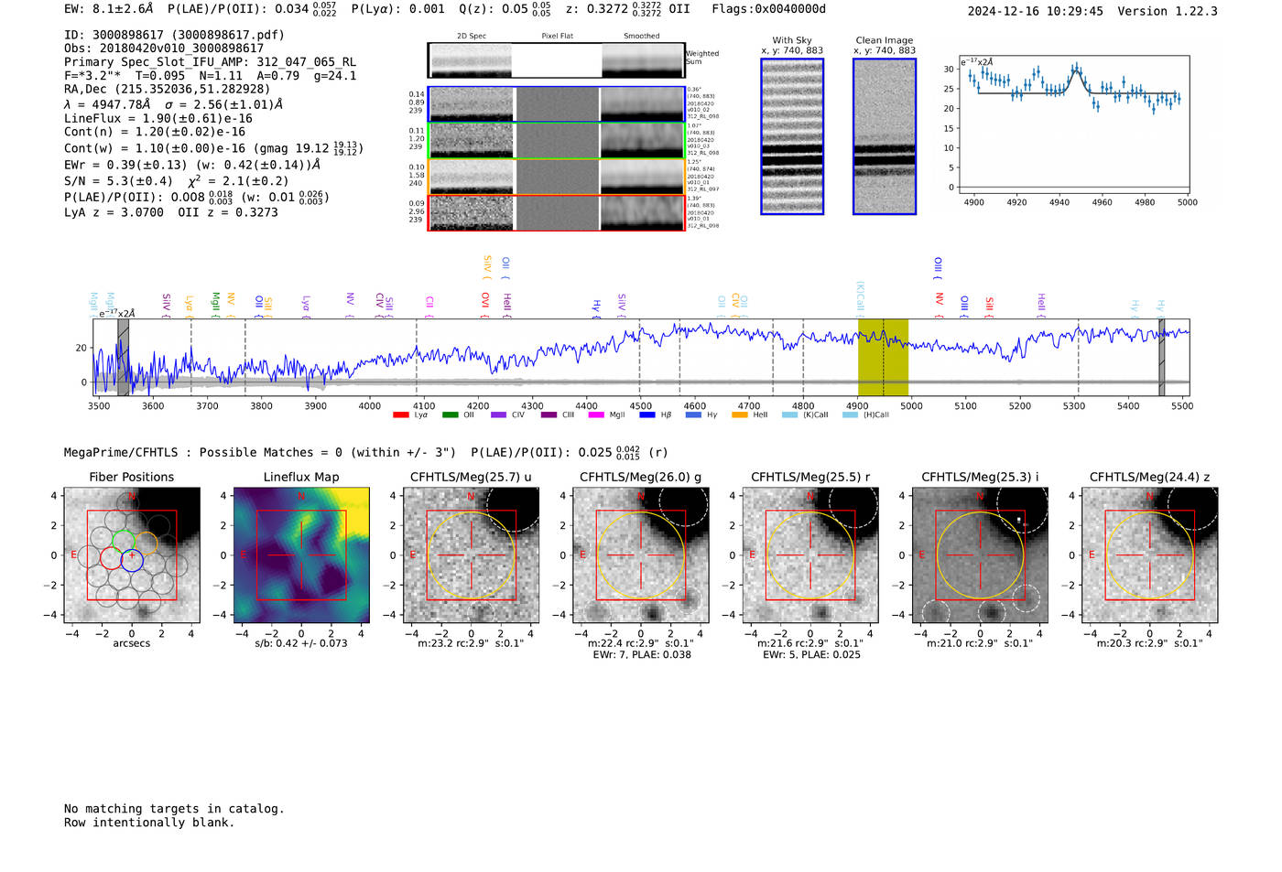Click the yellow highlighted band in the spectrum

point(883,358)
